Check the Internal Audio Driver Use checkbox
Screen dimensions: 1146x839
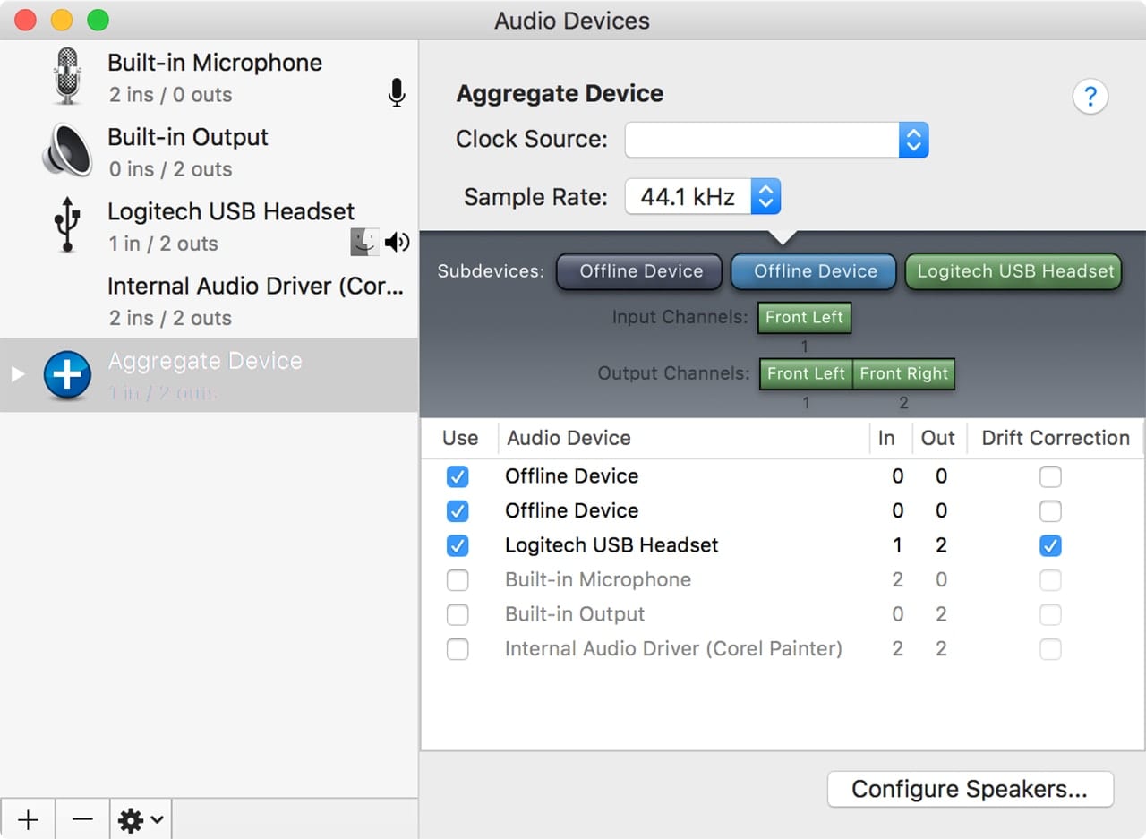[458, 649]
